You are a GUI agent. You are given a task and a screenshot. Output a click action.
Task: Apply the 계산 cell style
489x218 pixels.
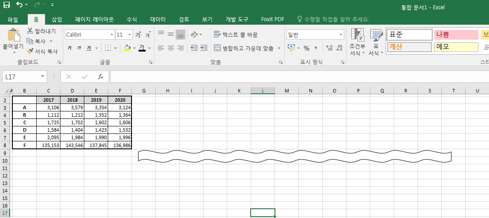409,47
